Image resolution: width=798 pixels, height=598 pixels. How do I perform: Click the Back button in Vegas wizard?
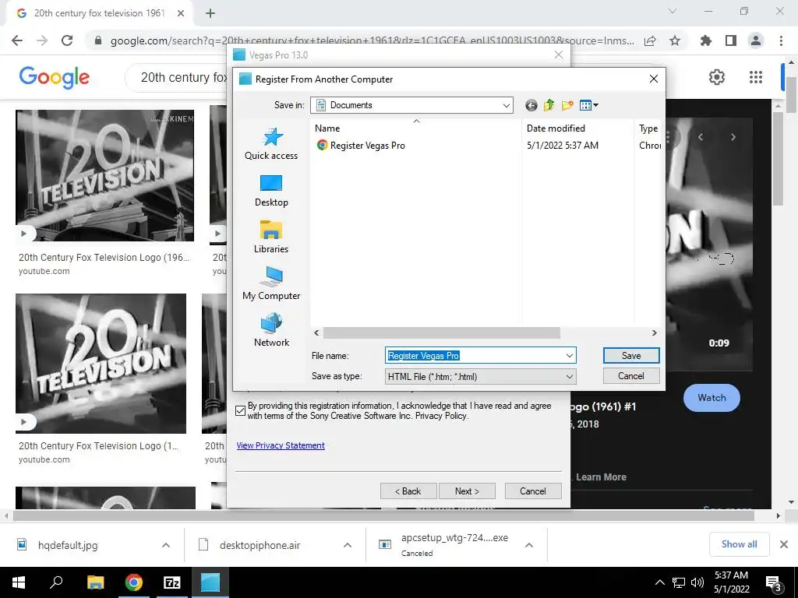(x=408, y=491)
